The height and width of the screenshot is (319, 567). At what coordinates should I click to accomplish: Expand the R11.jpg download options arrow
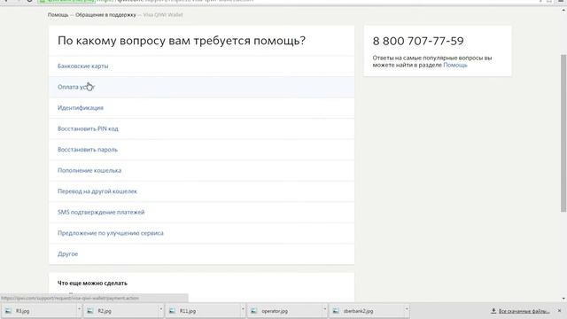(243, 309)
